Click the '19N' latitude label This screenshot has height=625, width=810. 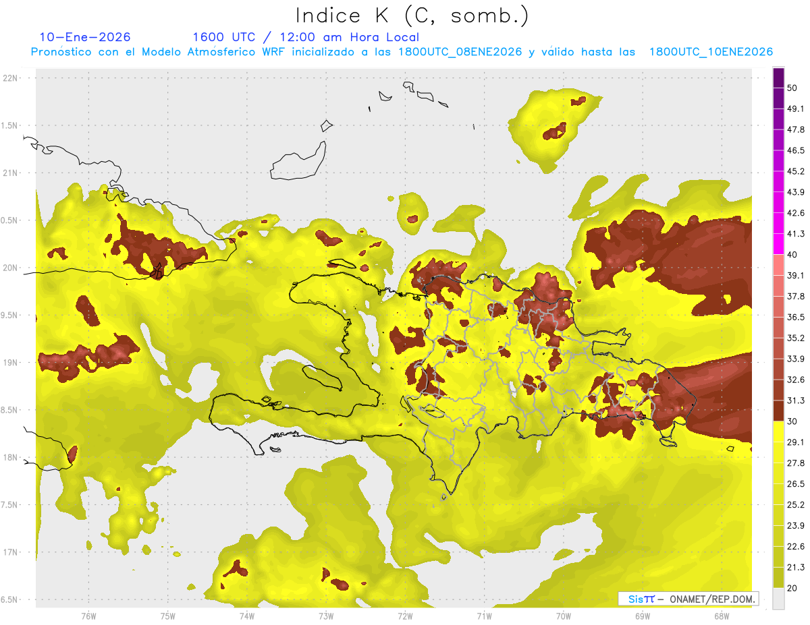click(11, 363)
